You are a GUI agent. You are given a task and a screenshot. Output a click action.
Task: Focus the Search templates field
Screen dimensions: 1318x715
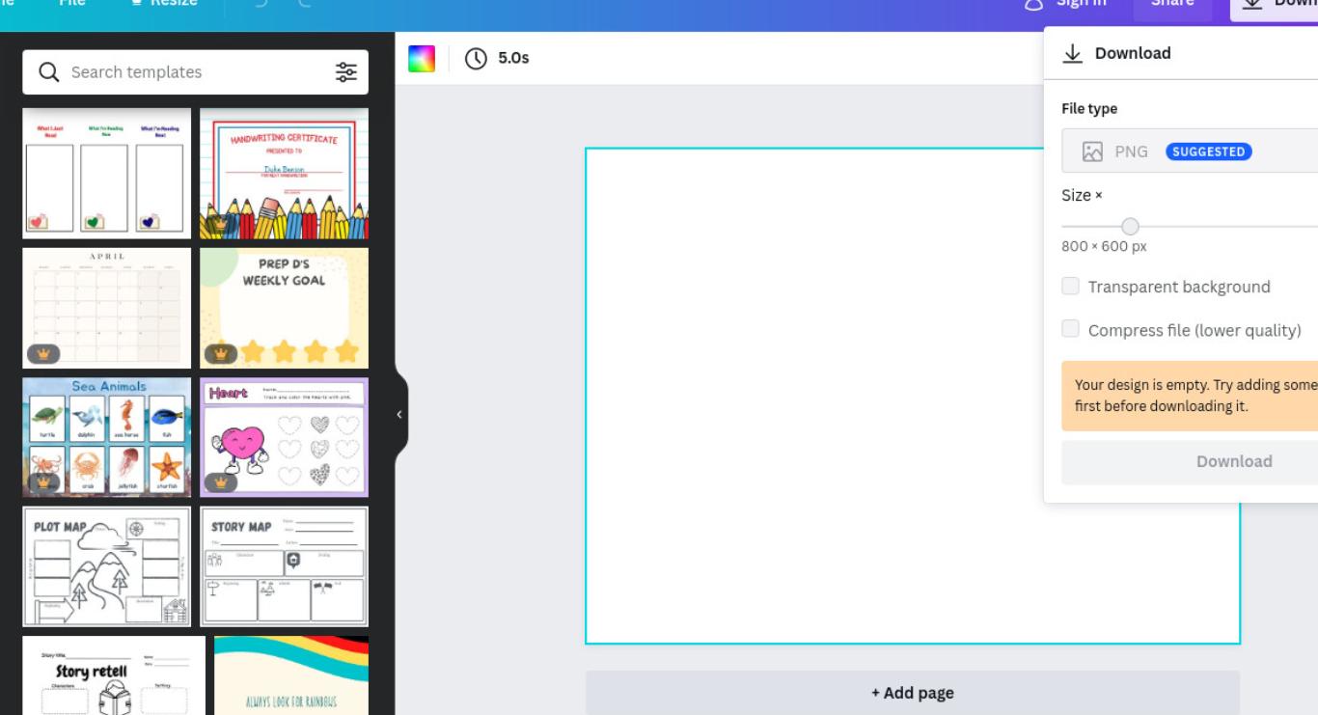point(195,71)
